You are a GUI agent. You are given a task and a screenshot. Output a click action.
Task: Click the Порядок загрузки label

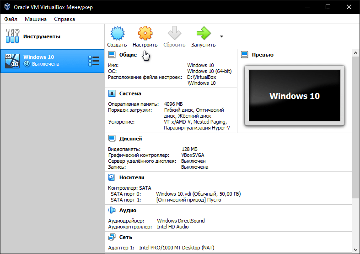pos(130,110)
